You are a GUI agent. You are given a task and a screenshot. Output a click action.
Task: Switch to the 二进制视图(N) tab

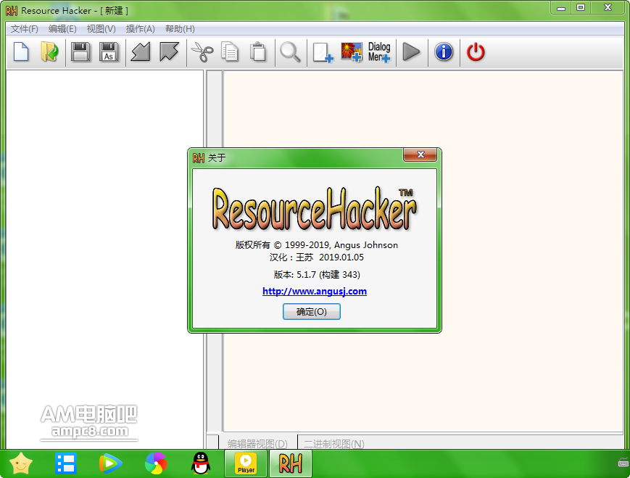(334, 443)
